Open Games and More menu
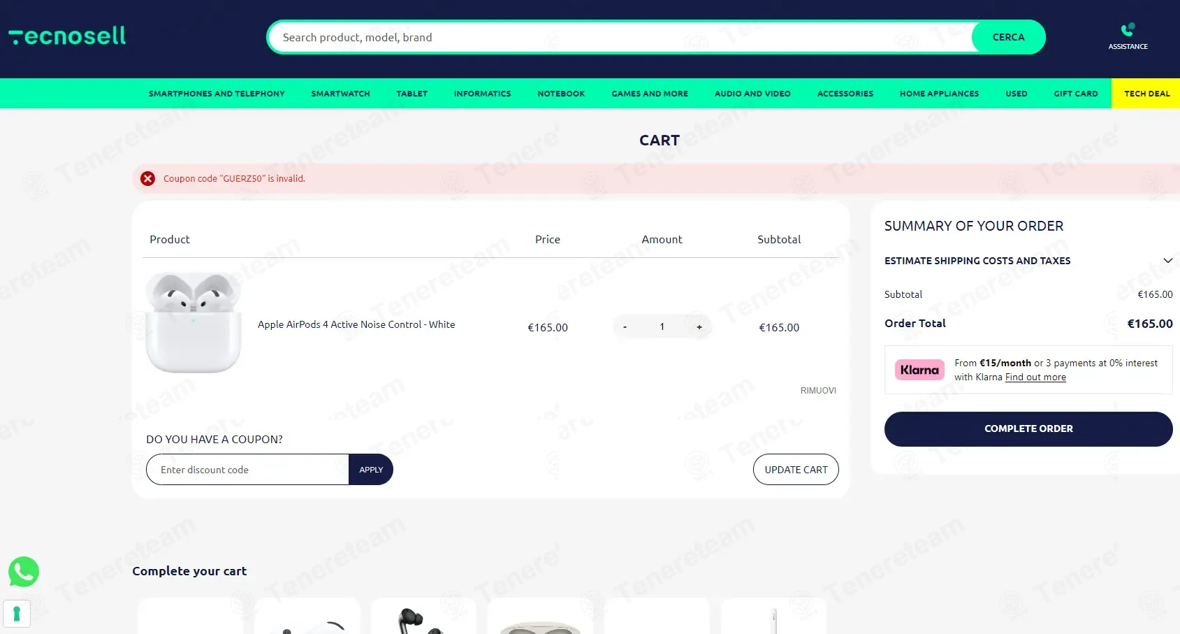The height and width of the screenshot is (634, 1180). (x=650, y=94)
